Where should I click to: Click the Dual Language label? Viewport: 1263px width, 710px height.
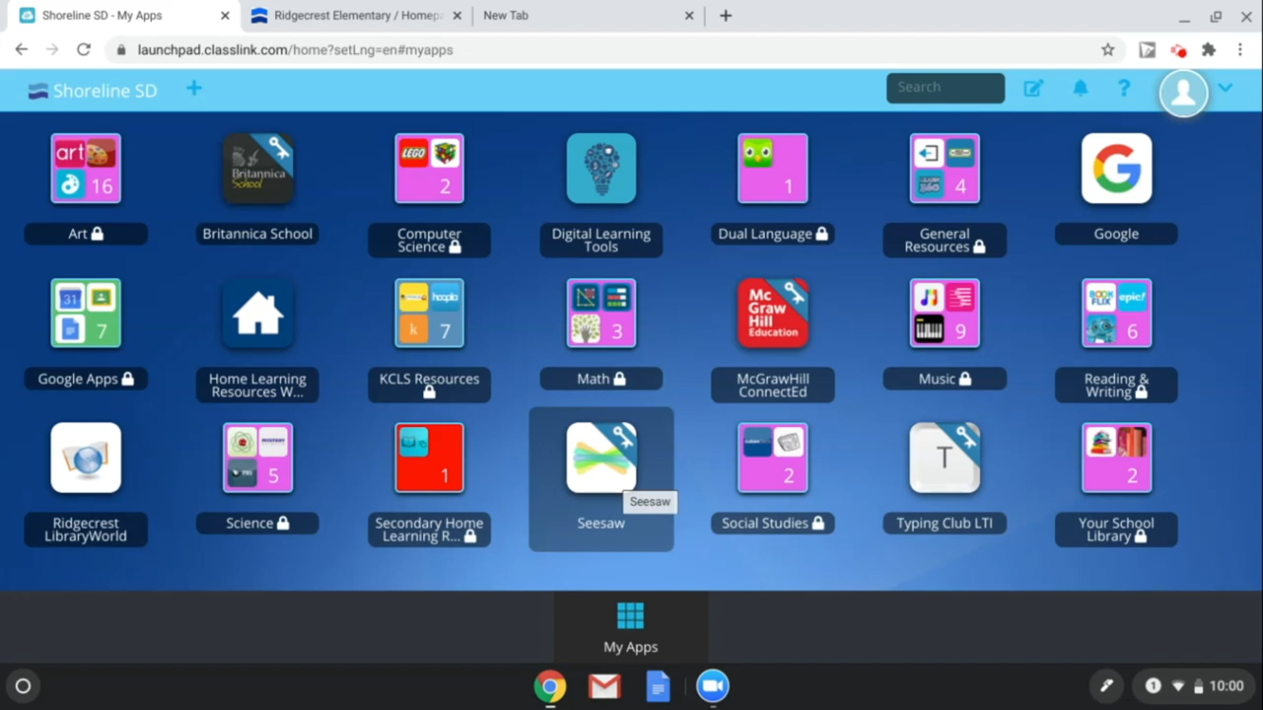[x=773, y=234]
